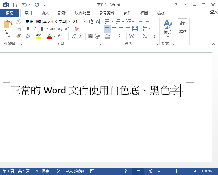Screen dimensions: 218x175
Task: Open the 檔案 file tab
Action: pyautogui.click(x=10, y=13)
